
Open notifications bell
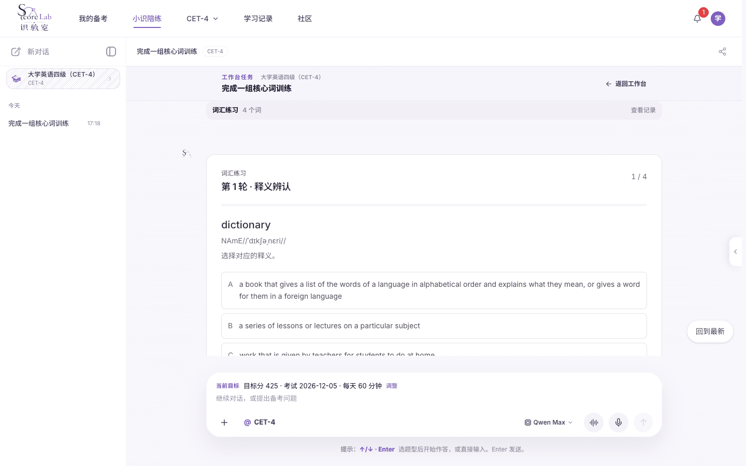(x=697, y=19)
